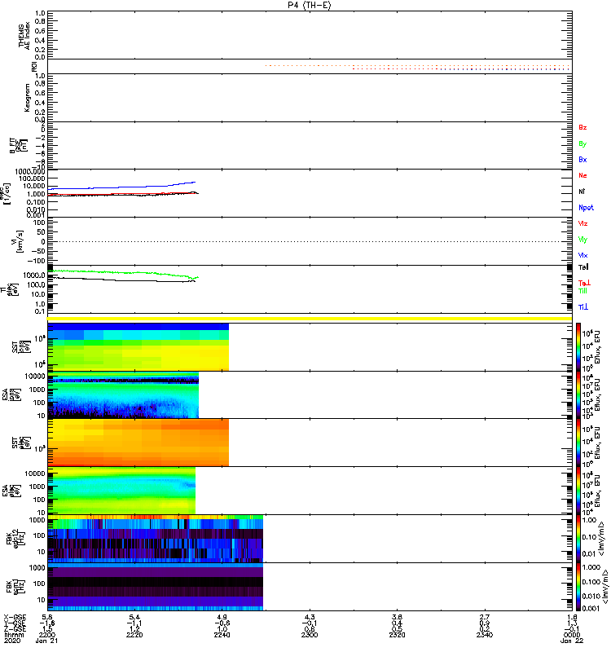
Task: Click the 2320 time axis label
Action: tap(397, 635)
